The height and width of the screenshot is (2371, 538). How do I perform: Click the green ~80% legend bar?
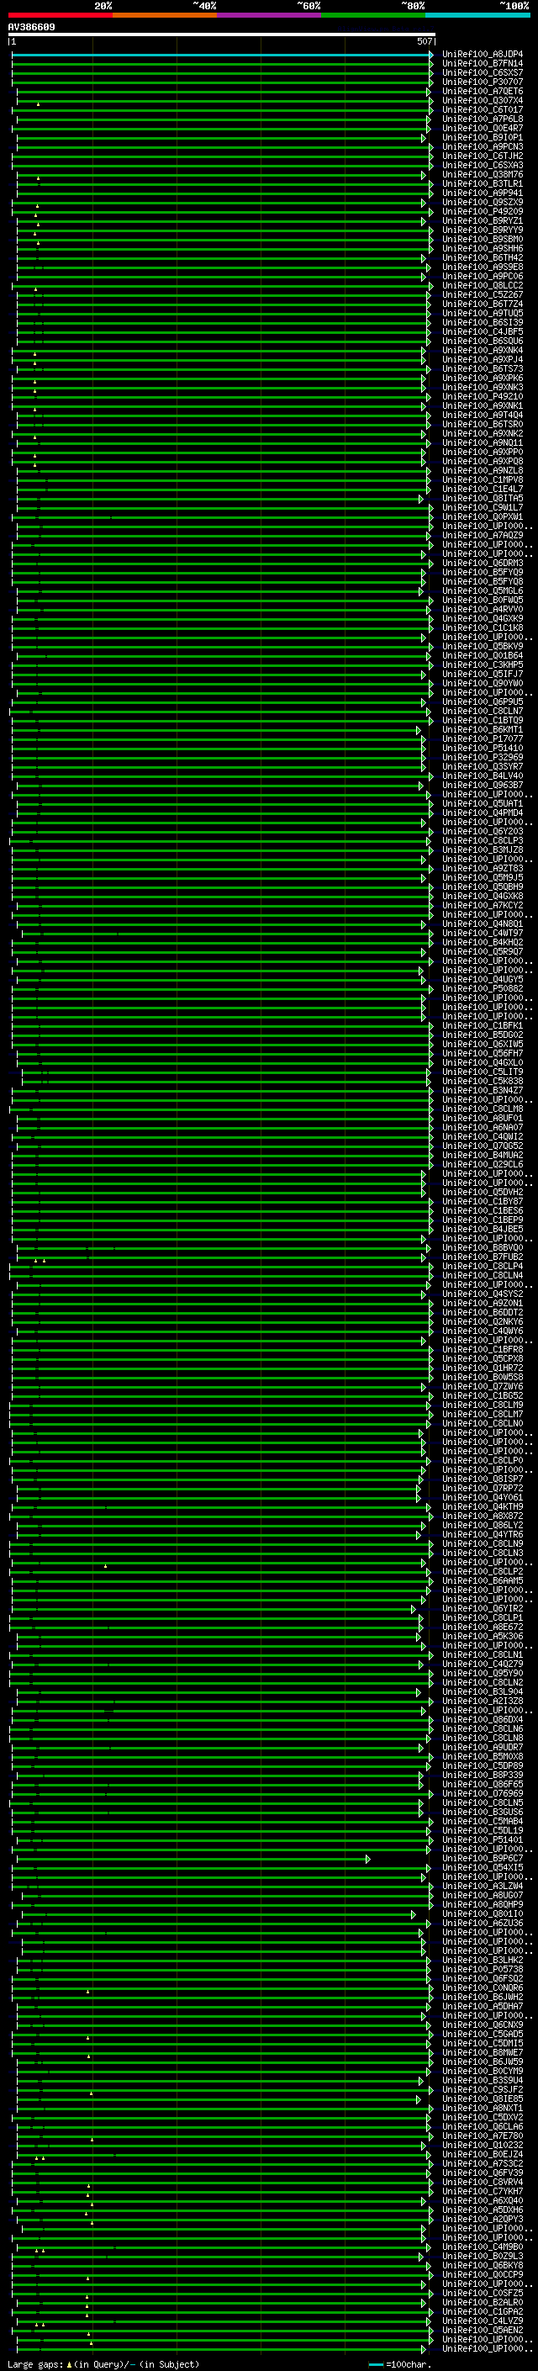[x=372, y=15]
